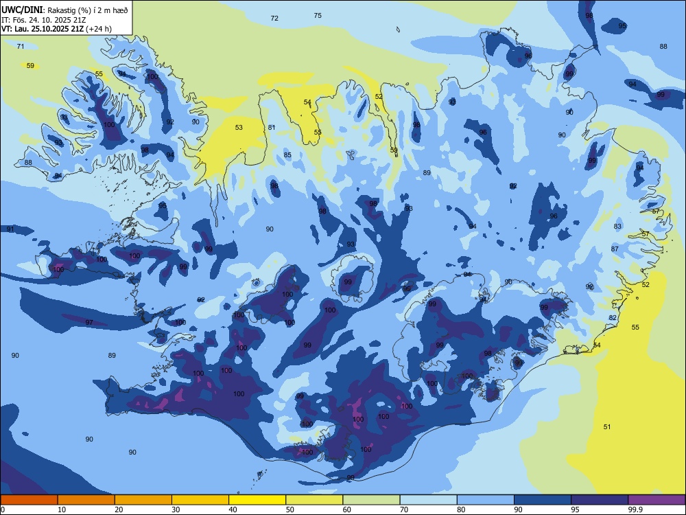Click the humidity value 53 on the map
686x515 pixels.
[x=239, y=128]
